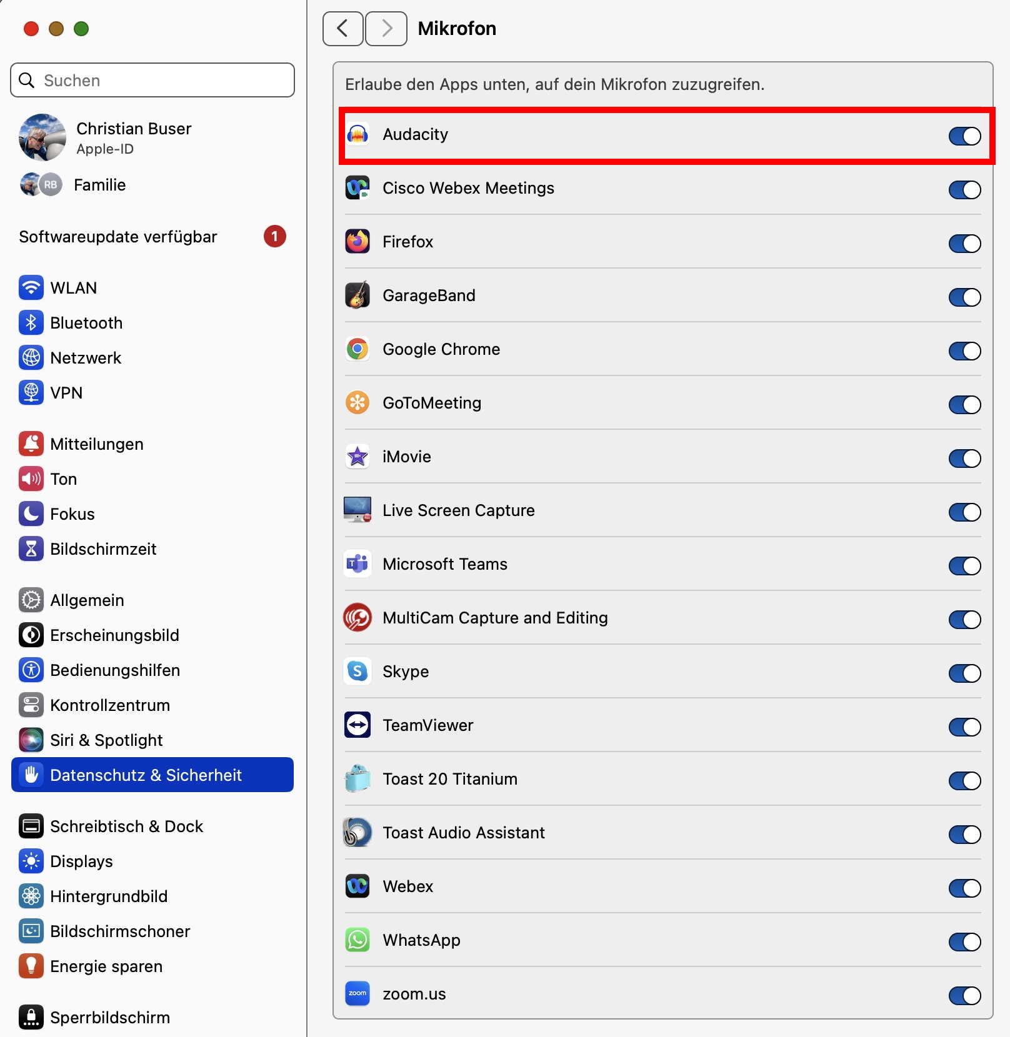Click the Kontrollzentrum icon
The image size is (1010, 1037).
(x=31, y=705)
